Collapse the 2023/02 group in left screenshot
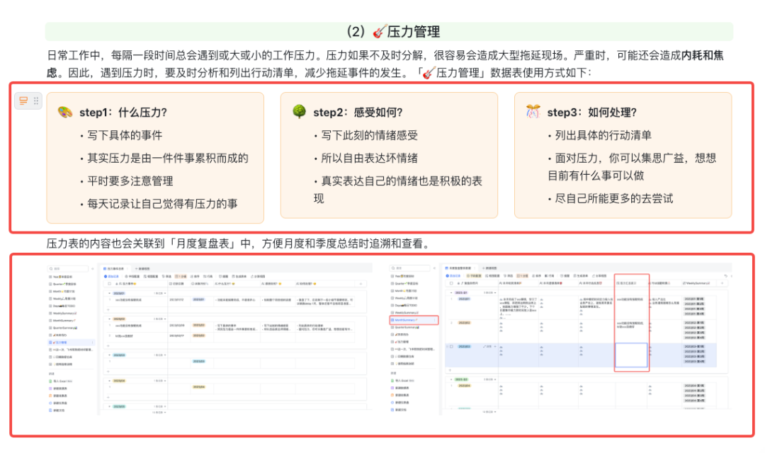 pos(109,319)
